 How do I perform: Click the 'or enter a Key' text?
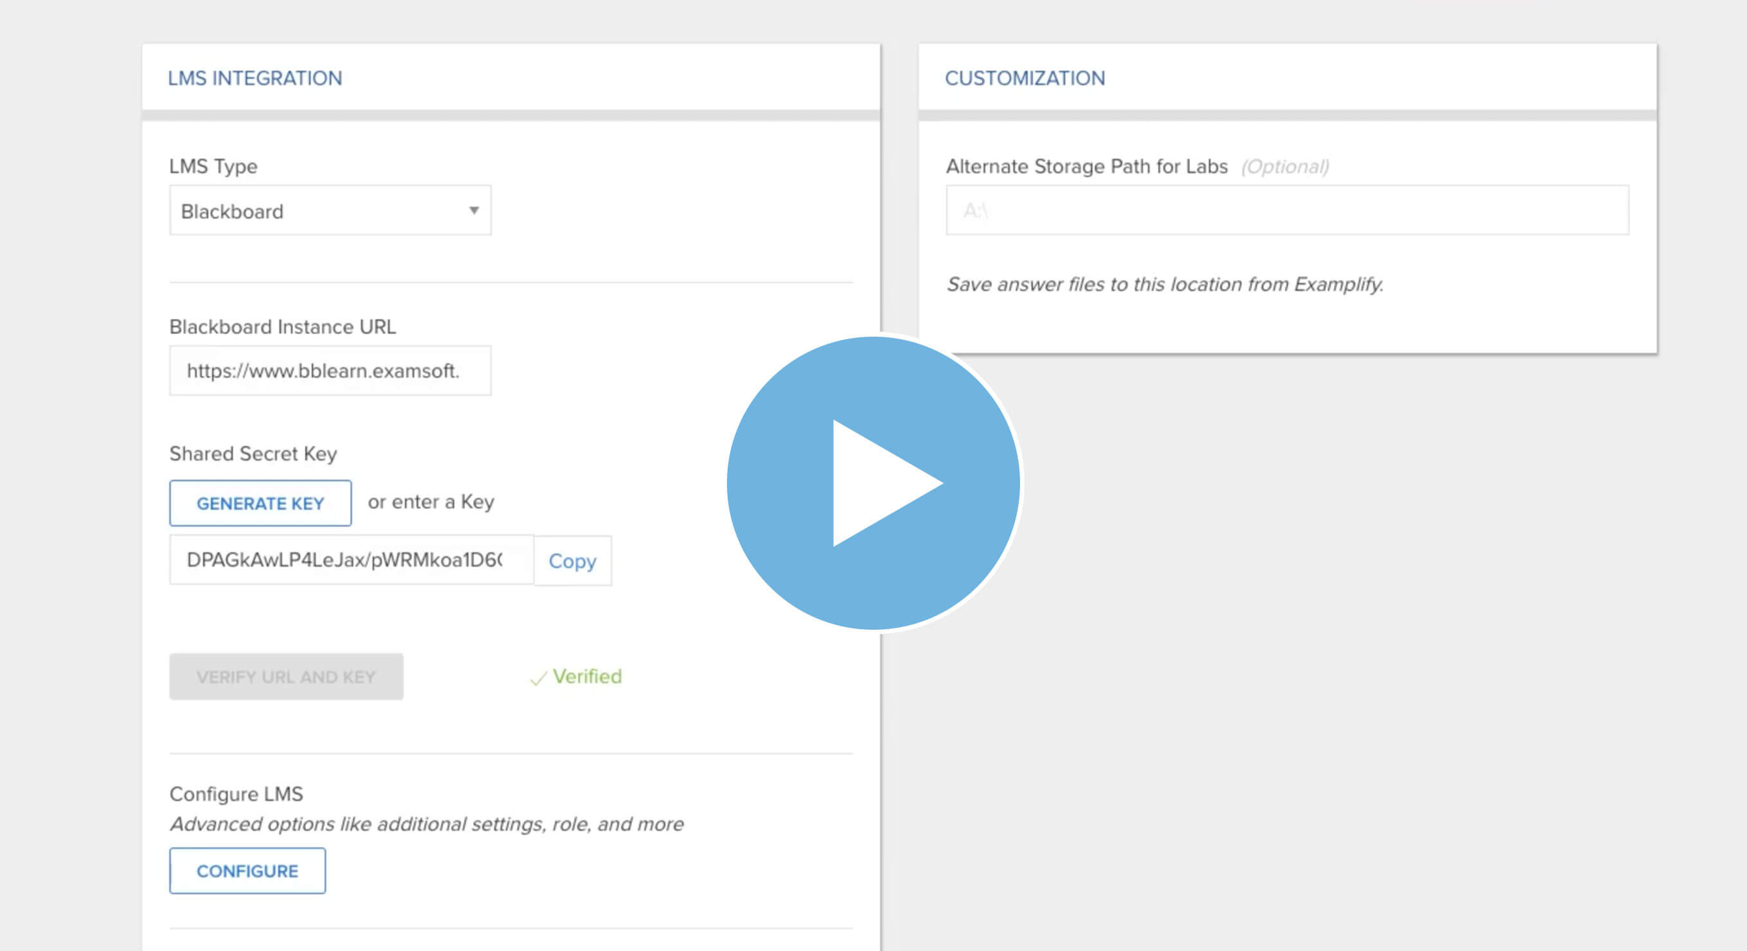[431, 502]
